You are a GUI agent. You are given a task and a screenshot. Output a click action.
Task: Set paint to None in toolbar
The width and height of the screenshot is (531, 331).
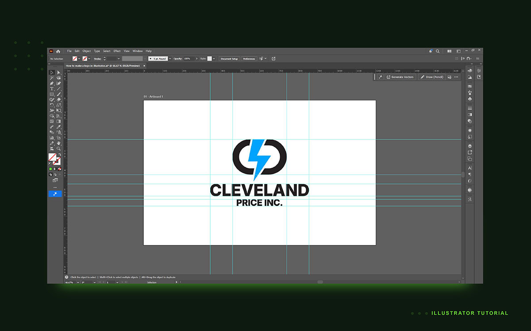coord(59,169)
